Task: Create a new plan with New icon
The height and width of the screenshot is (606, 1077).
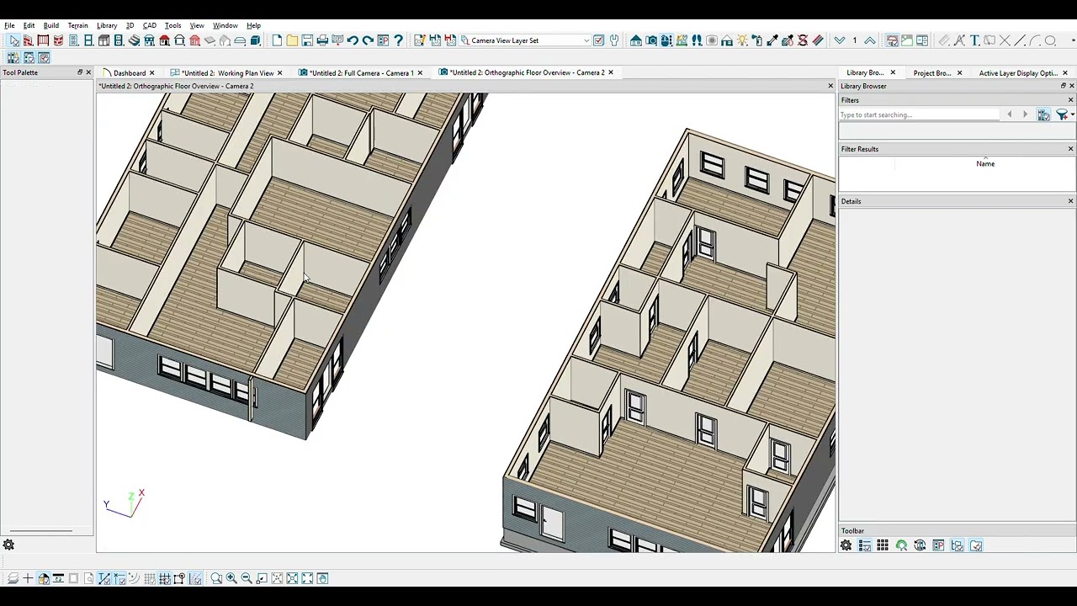Action: pyautogui.click(x=277, y=40)
